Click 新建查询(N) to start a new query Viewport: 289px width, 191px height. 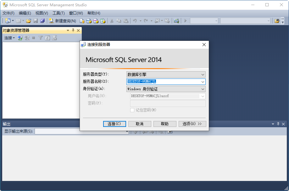pos(63,21)
